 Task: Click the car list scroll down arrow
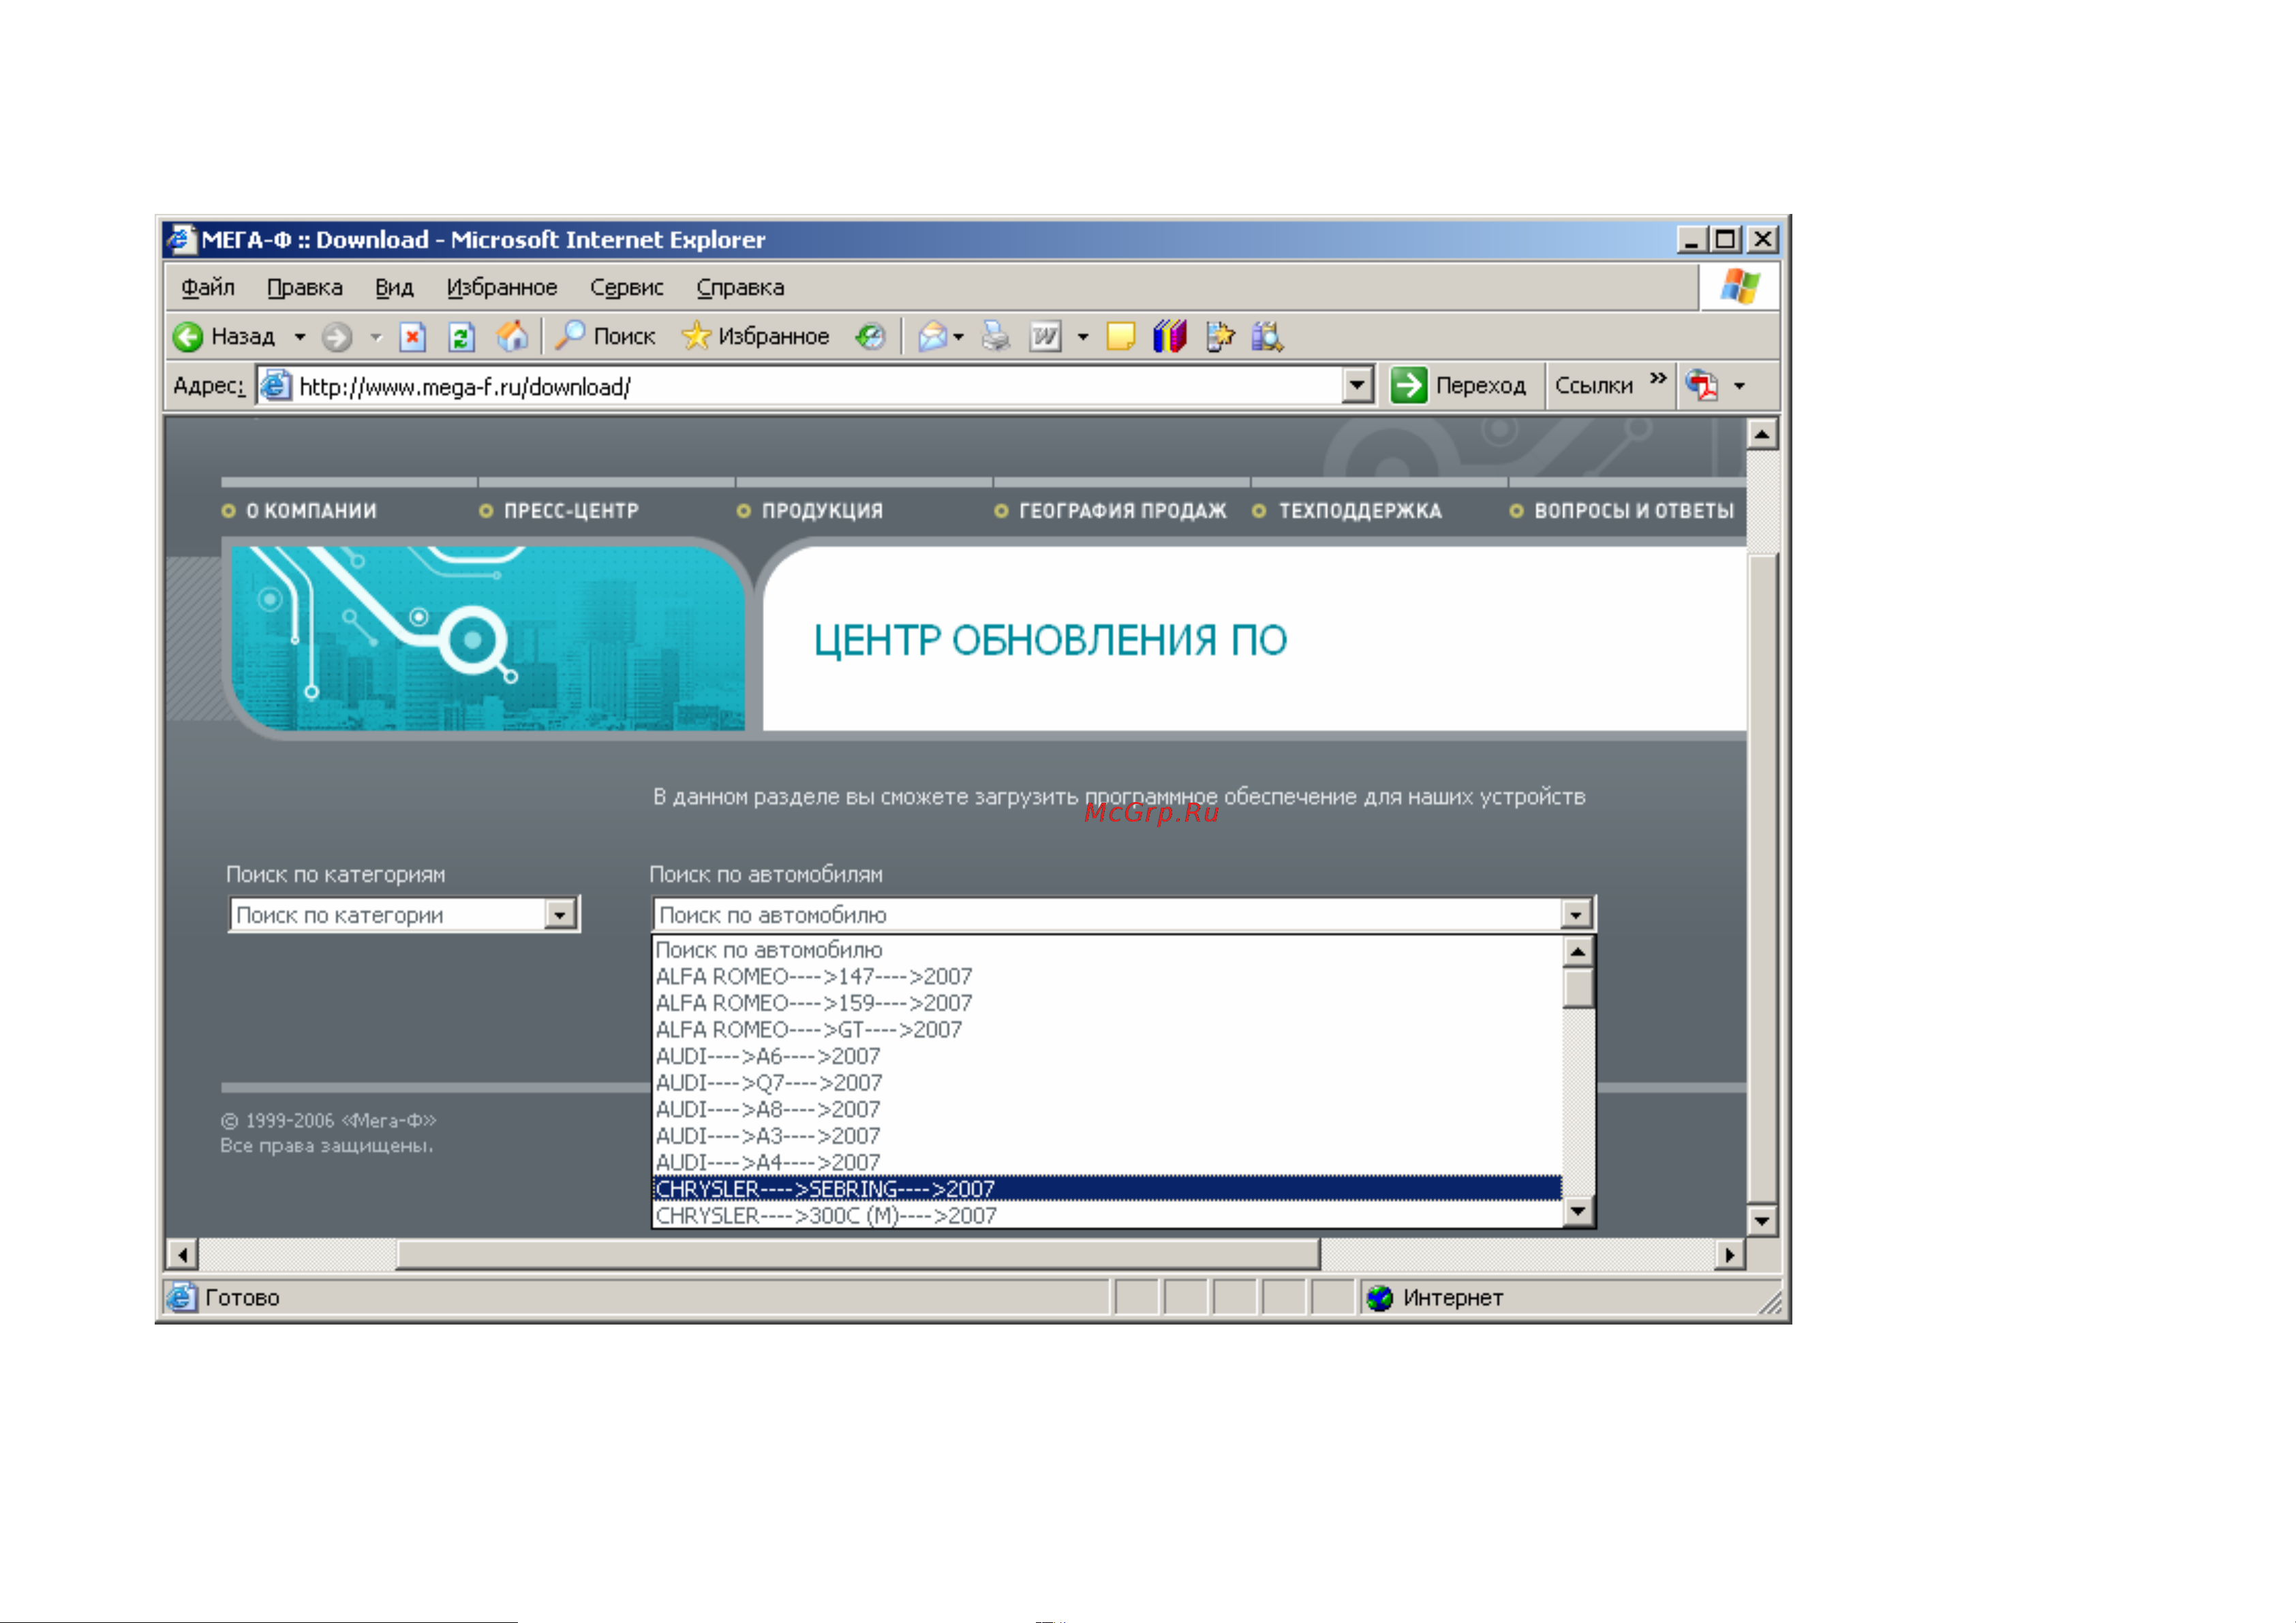click(x=1577, y=1211)
